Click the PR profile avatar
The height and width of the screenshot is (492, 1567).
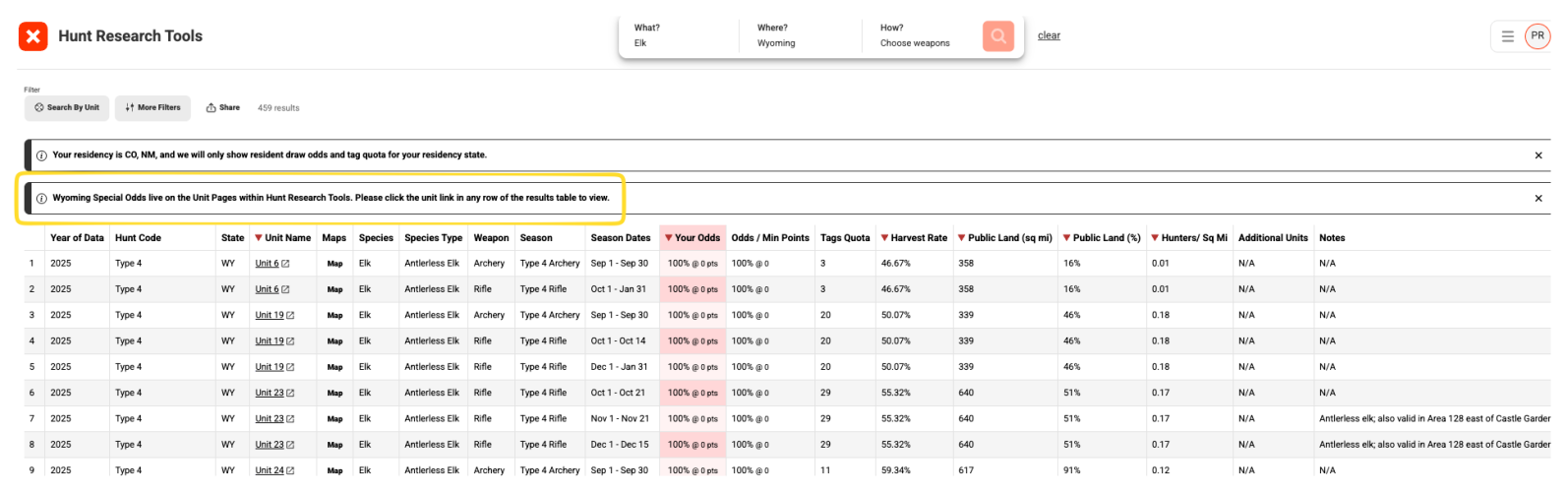[x=1537, y=36]
